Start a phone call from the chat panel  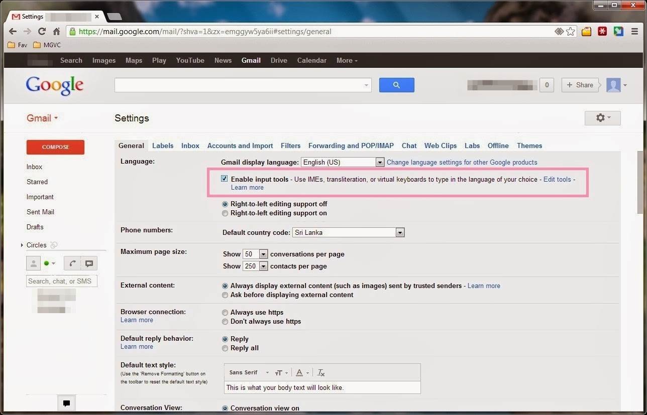pos(72,263)
